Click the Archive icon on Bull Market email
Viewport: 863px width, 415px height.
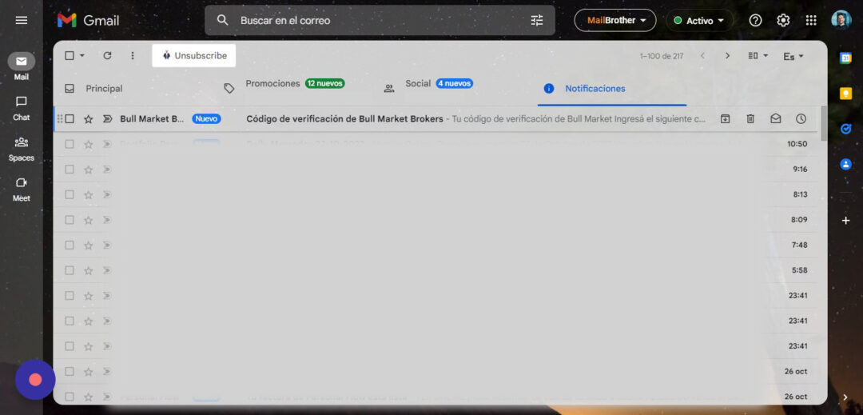[x=725, y=119]
